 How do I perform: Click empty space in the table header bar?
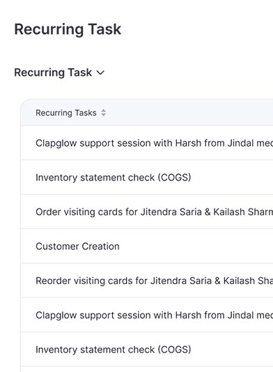pos(189,113)
